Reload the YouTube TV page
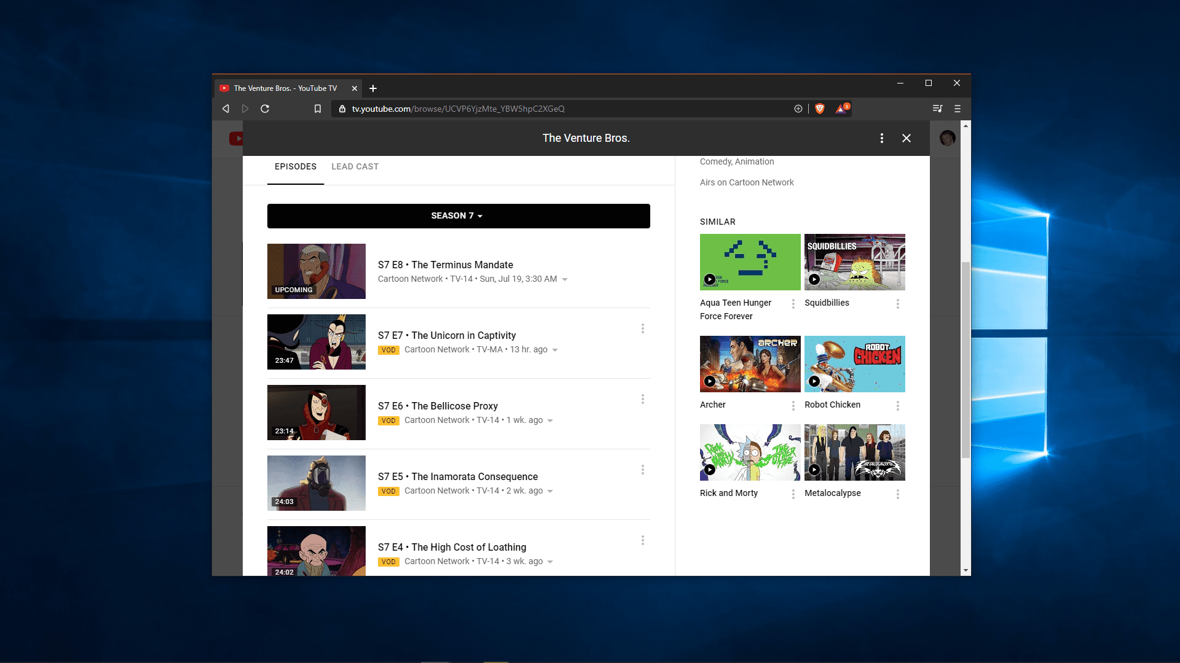 tap(265, 109)
